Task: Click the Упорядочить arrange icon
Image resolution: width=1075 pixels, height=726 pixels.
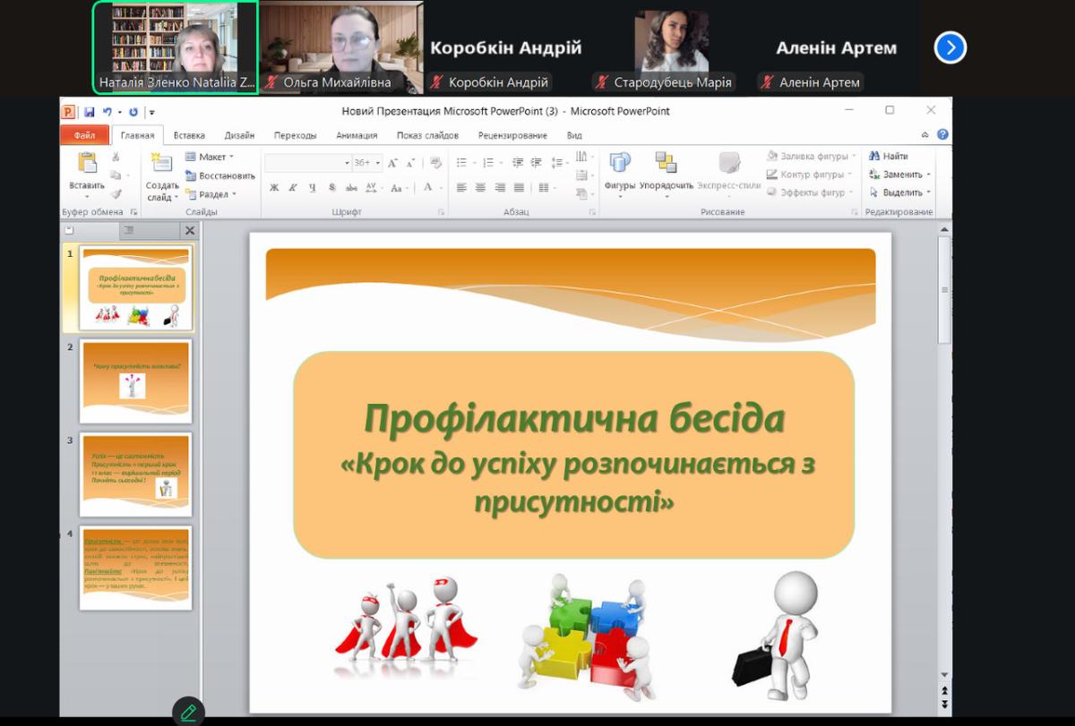Action: point(666,164)
